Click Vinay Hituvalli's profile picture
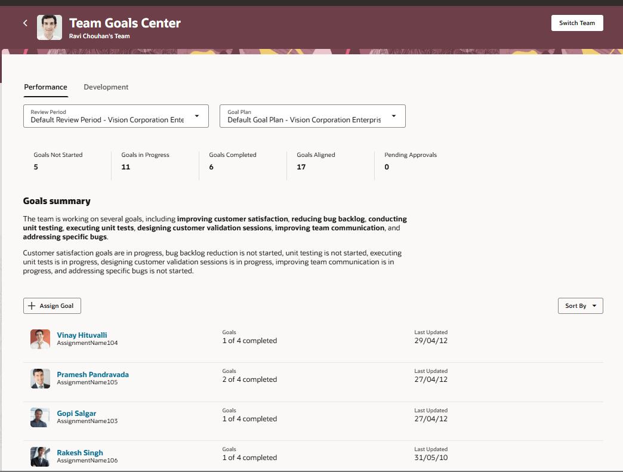 pyautogui.click(x=39, y=338)
